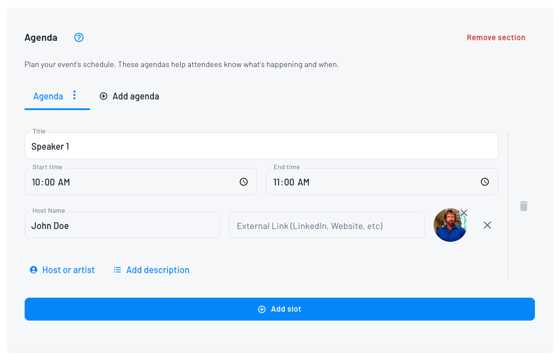
Task: Click the plus icon beside Add agenda
Action: click(x=104, y=96)
